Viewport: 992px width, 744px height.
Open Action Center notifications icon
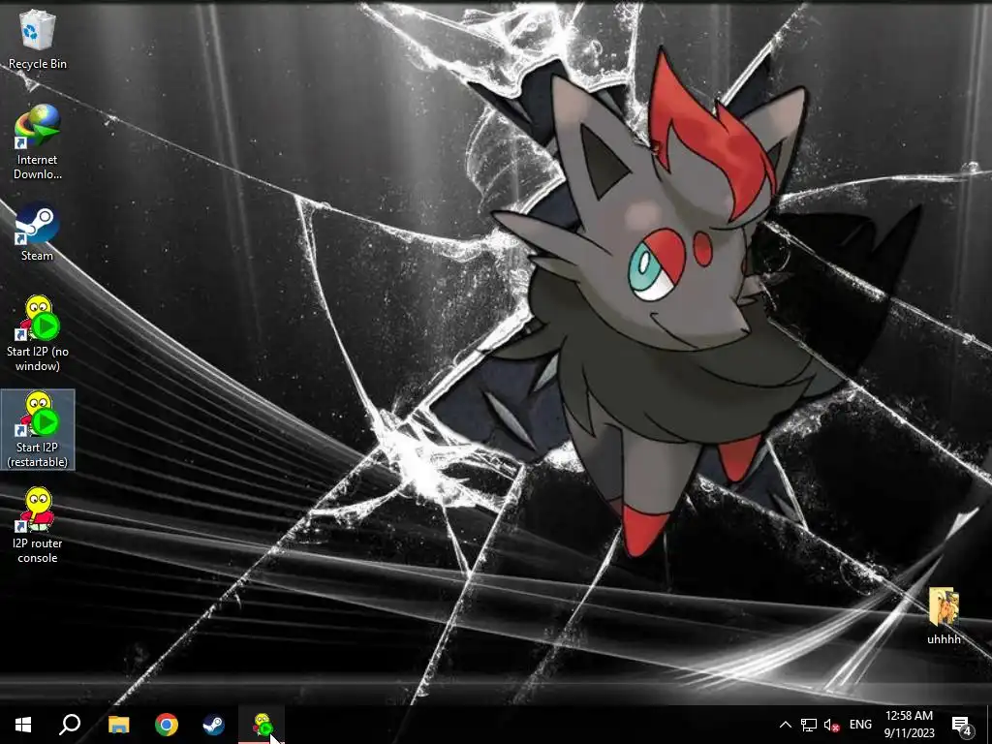(x=961, y=725)
